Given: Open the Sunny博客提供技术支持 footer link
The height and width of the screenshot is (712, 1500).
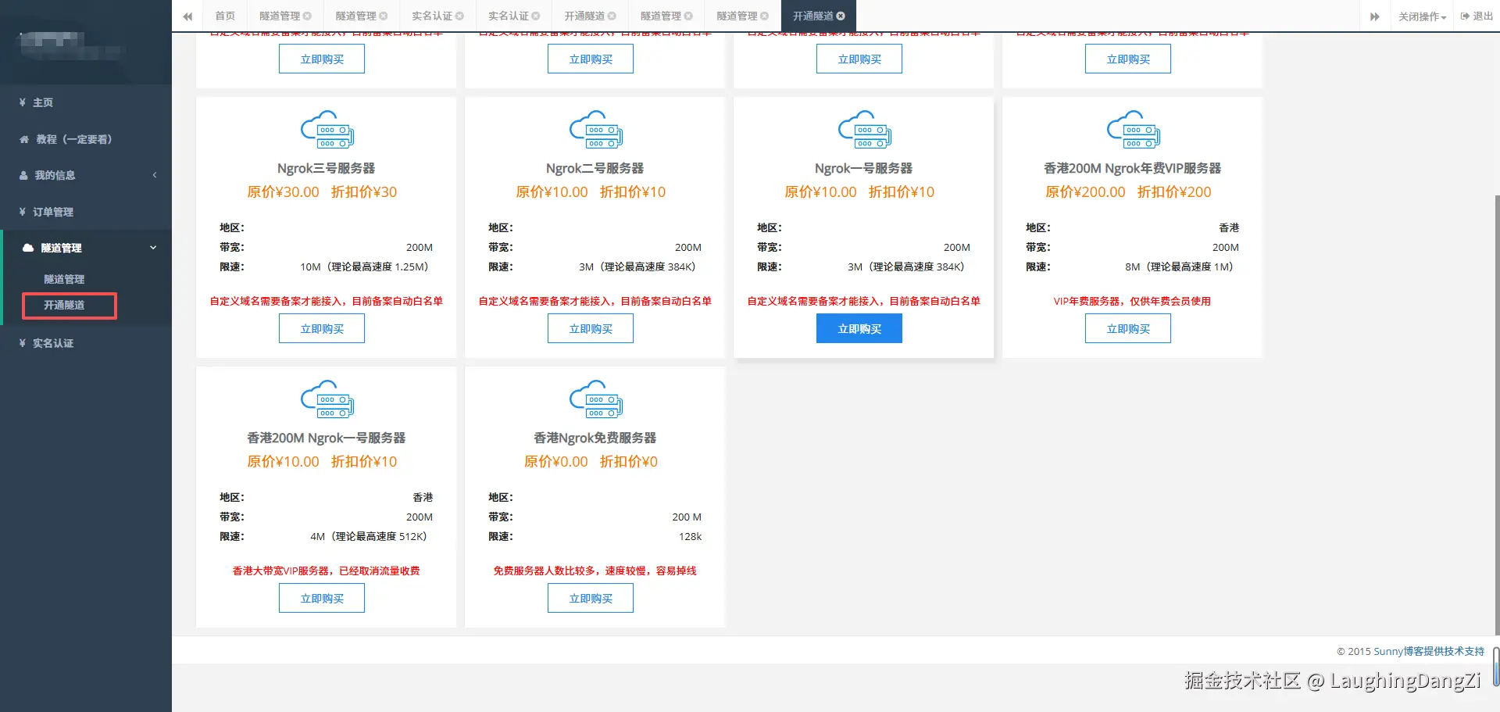Looking at the screenshot, I should (x=1429, y=651).
